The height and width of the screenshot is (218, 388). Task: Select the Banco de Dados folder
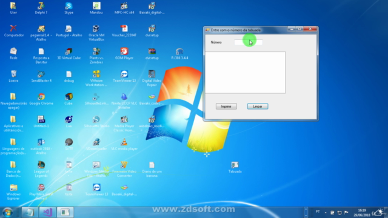(x=13, y=169)
